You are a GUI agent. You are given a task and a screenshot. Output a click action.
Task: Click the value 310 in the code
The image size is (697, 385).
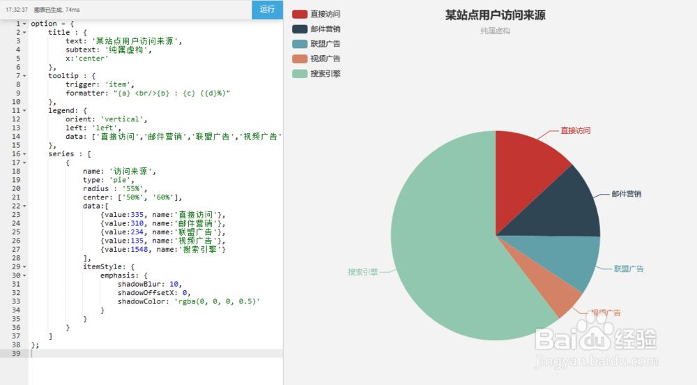[x=137, y=224]
